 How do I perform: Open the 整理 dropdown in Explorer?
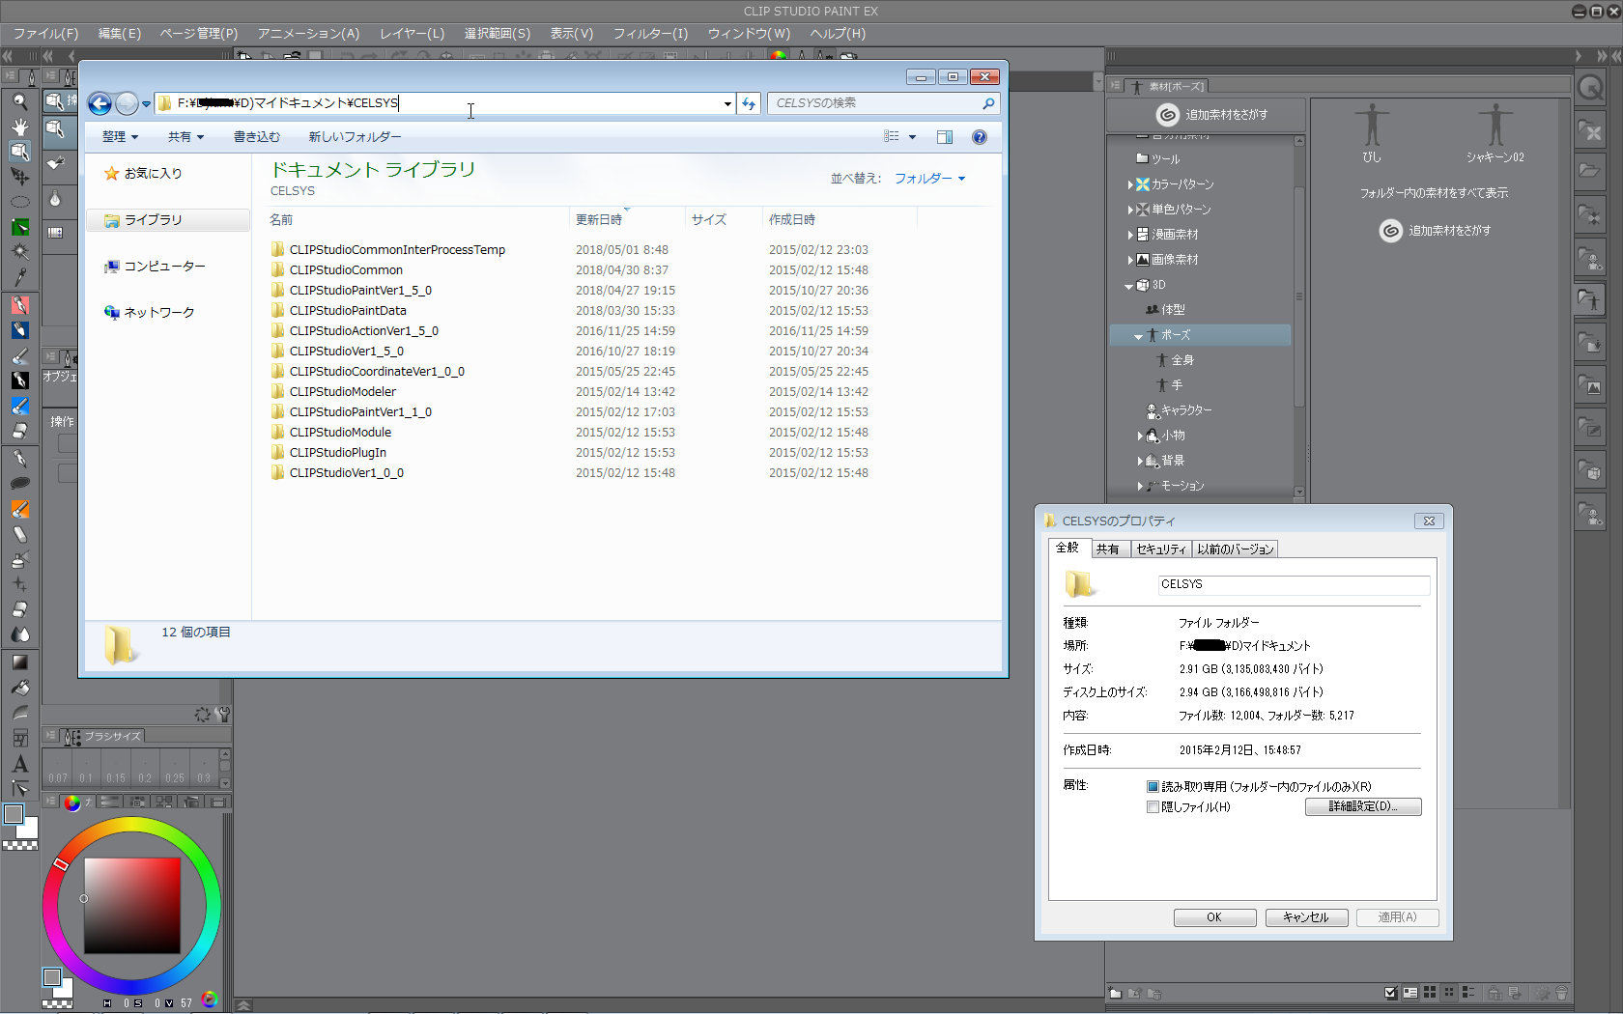click(121, 137)
